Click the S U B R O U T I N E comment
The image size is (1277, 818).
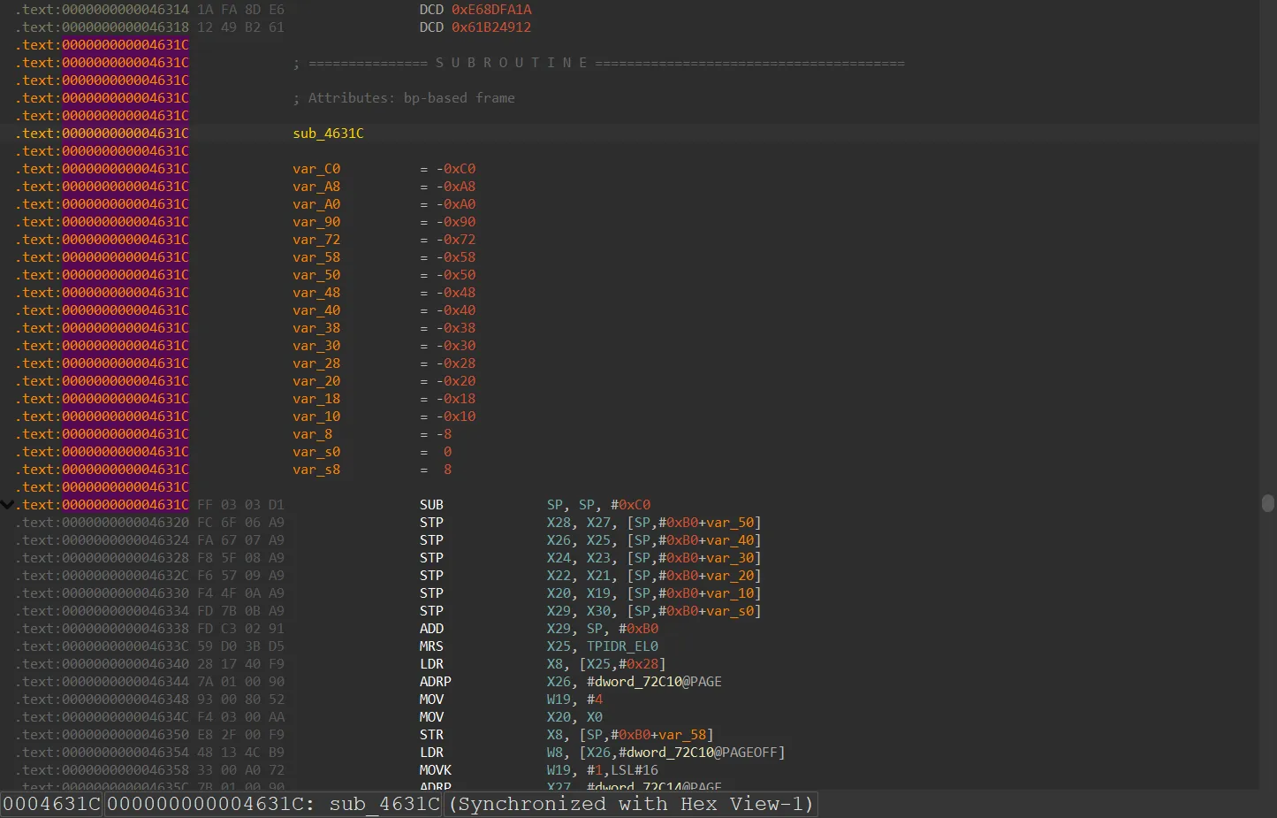pyautogui.click(x=511, y=63)
